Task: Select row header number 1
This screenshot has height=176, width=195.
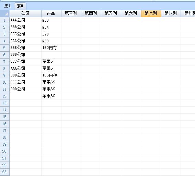Action: pyautogui.click(x=4, y=20)
